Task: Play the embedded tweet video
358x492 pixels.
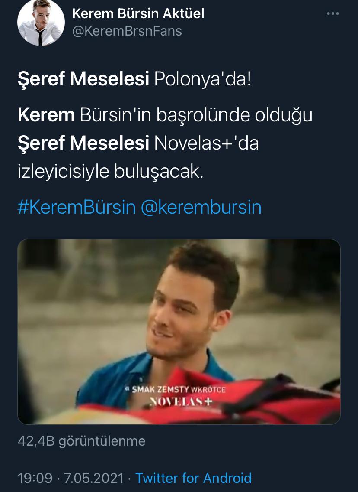Action: (179, 332)
